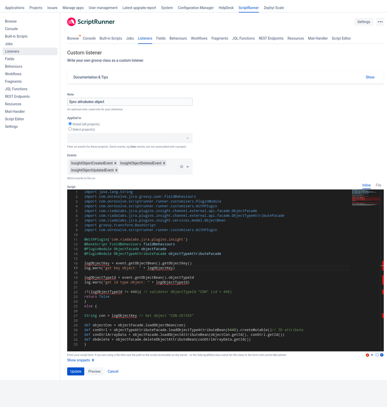The height and width of the screenshot is (407, 387).
Task: Select the Fields tab
Action: [161, 38]
